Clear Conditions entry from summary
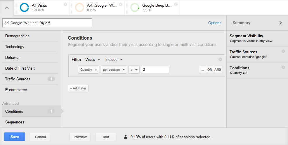This screenshot has width=288, height=145. tap(283, 67)
